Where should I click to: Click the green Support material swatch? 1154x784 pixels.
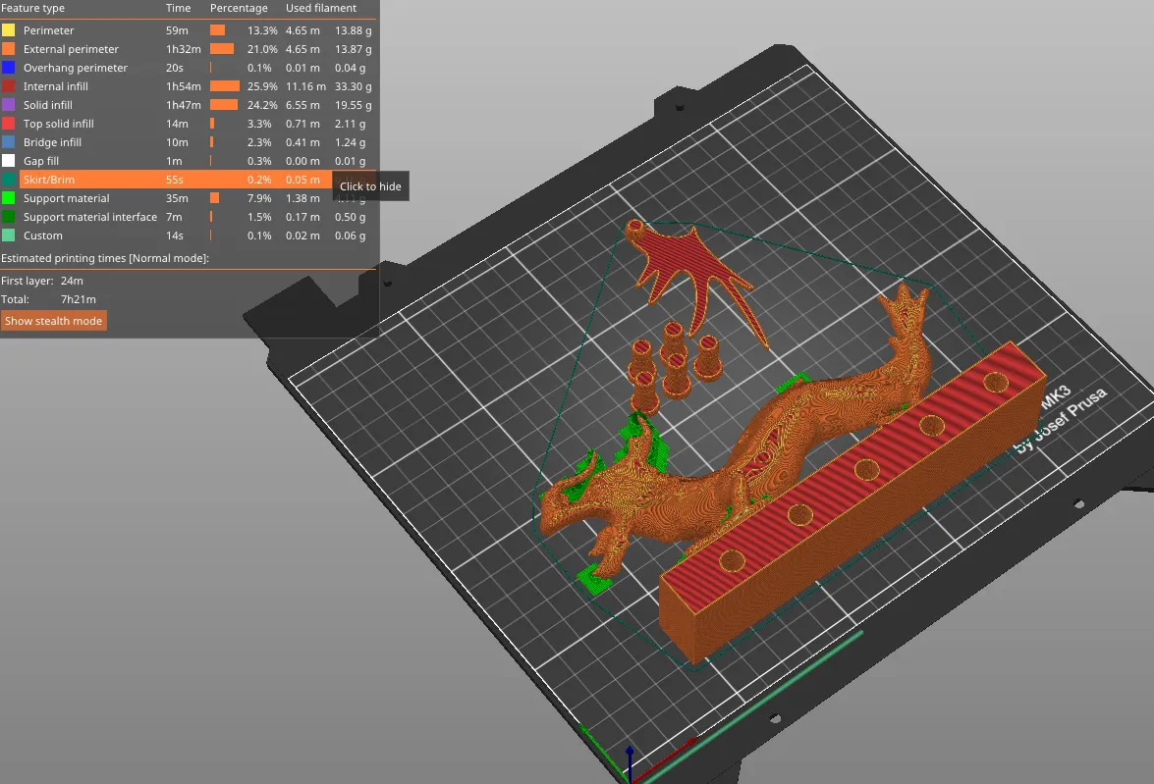coord(8,198)
